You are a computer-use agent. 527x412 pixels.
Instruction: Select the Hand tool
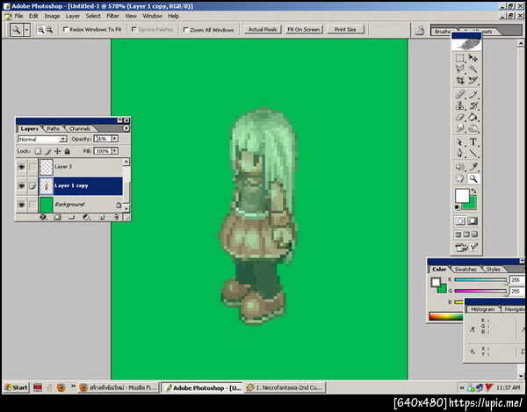click(x=459, y=178)
